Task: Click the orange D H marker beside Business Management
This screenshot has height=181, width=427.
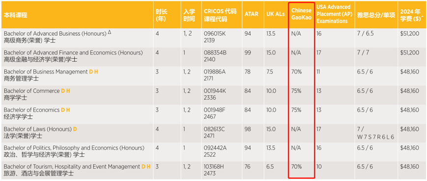Action: tap(93, 72)
